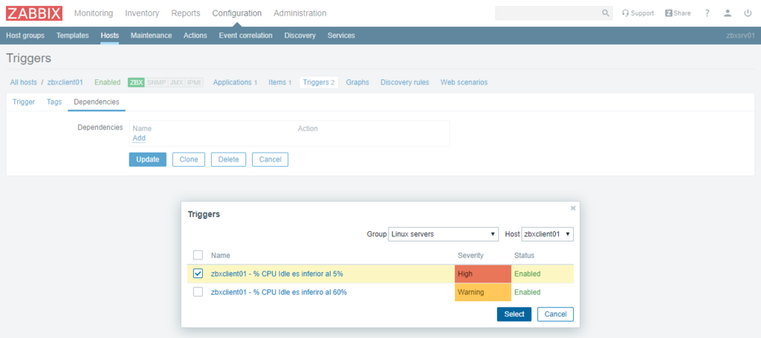Uncheck the CPU Idle 5% trigger
The height and width of the screenshot is (338, 761).
tap(198, 274)
